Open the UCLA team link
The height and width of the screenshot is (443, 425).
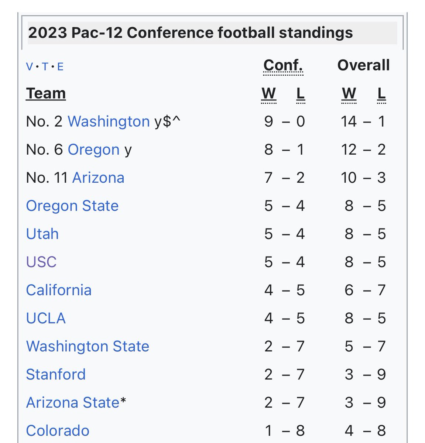(x=46, y=318)
